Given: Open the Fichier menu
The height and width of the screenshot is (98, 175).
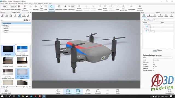Looking at the screenshot, I should (2, 4).
